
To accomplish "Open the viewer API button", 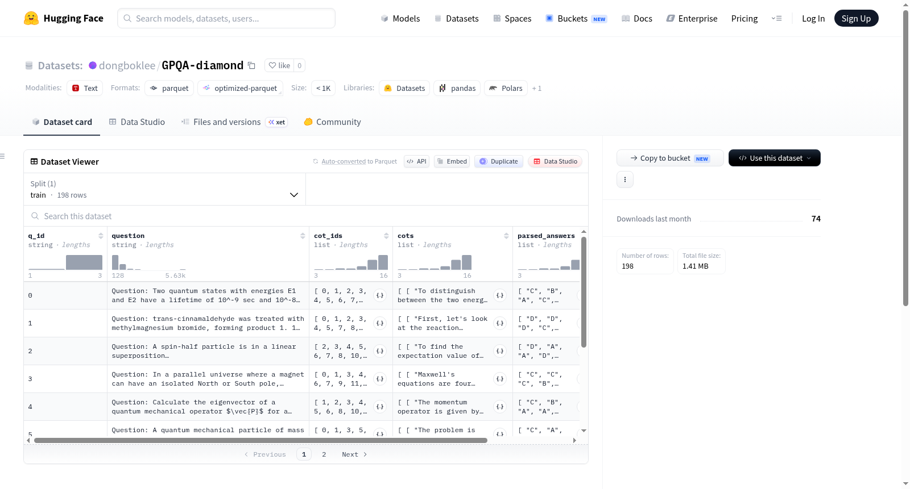I will tap(416, 161).
